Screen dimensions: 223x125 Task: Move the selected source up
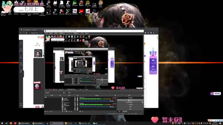coord(69,111)
